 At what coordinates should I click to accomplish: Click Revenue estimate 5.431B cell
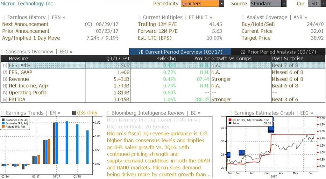(x=121, y=79)
